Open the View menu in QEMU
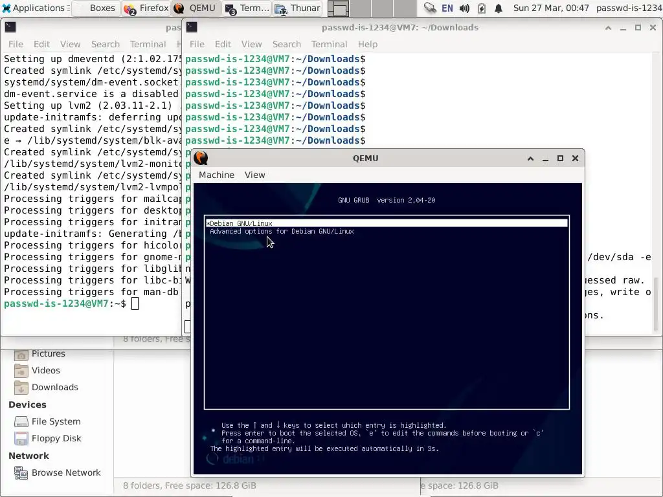This screenshot has width=663, height=497. coord(254,175)
